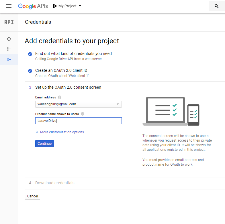Click the checkmark beside Create OAuth client ID step
225x224 pixels.
tap(30, 71)
